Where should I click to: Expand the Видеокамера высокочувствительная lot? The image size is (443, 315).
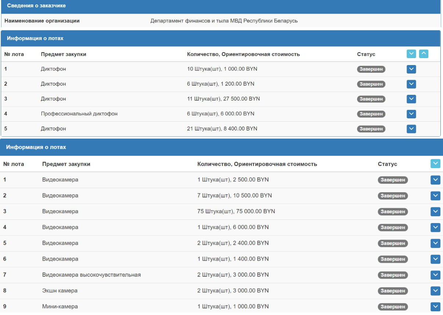pos(435,275)
